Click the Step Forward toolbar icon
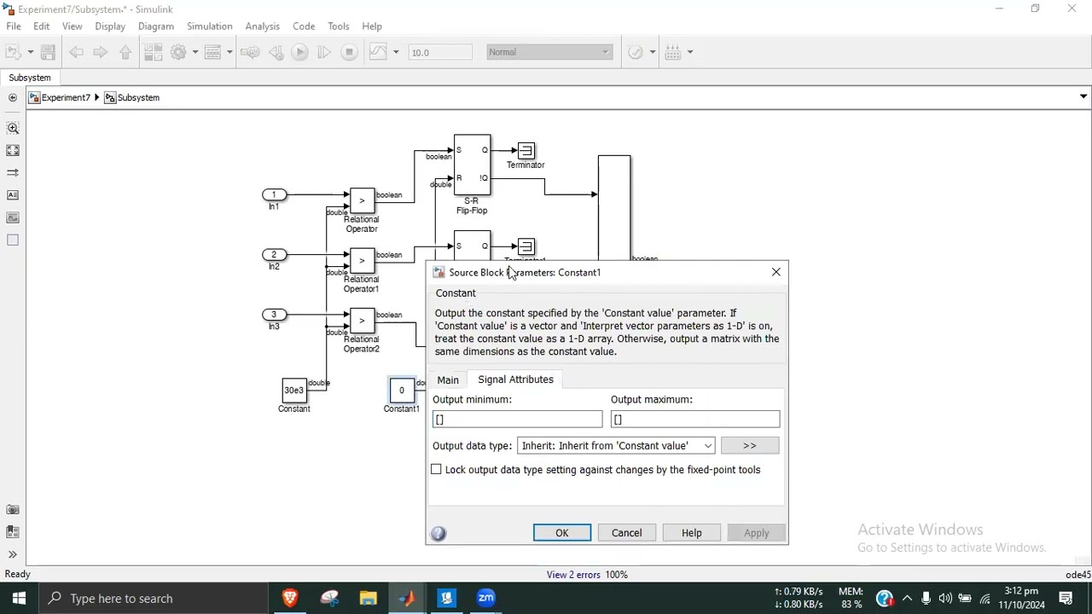 pos(324,52)
